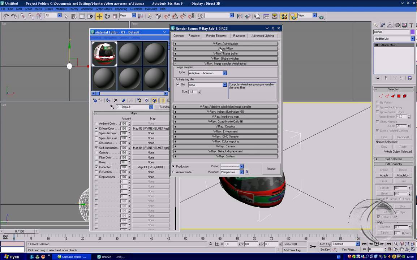
Task: Click the Attach List button
Action: tap(403, 175)
